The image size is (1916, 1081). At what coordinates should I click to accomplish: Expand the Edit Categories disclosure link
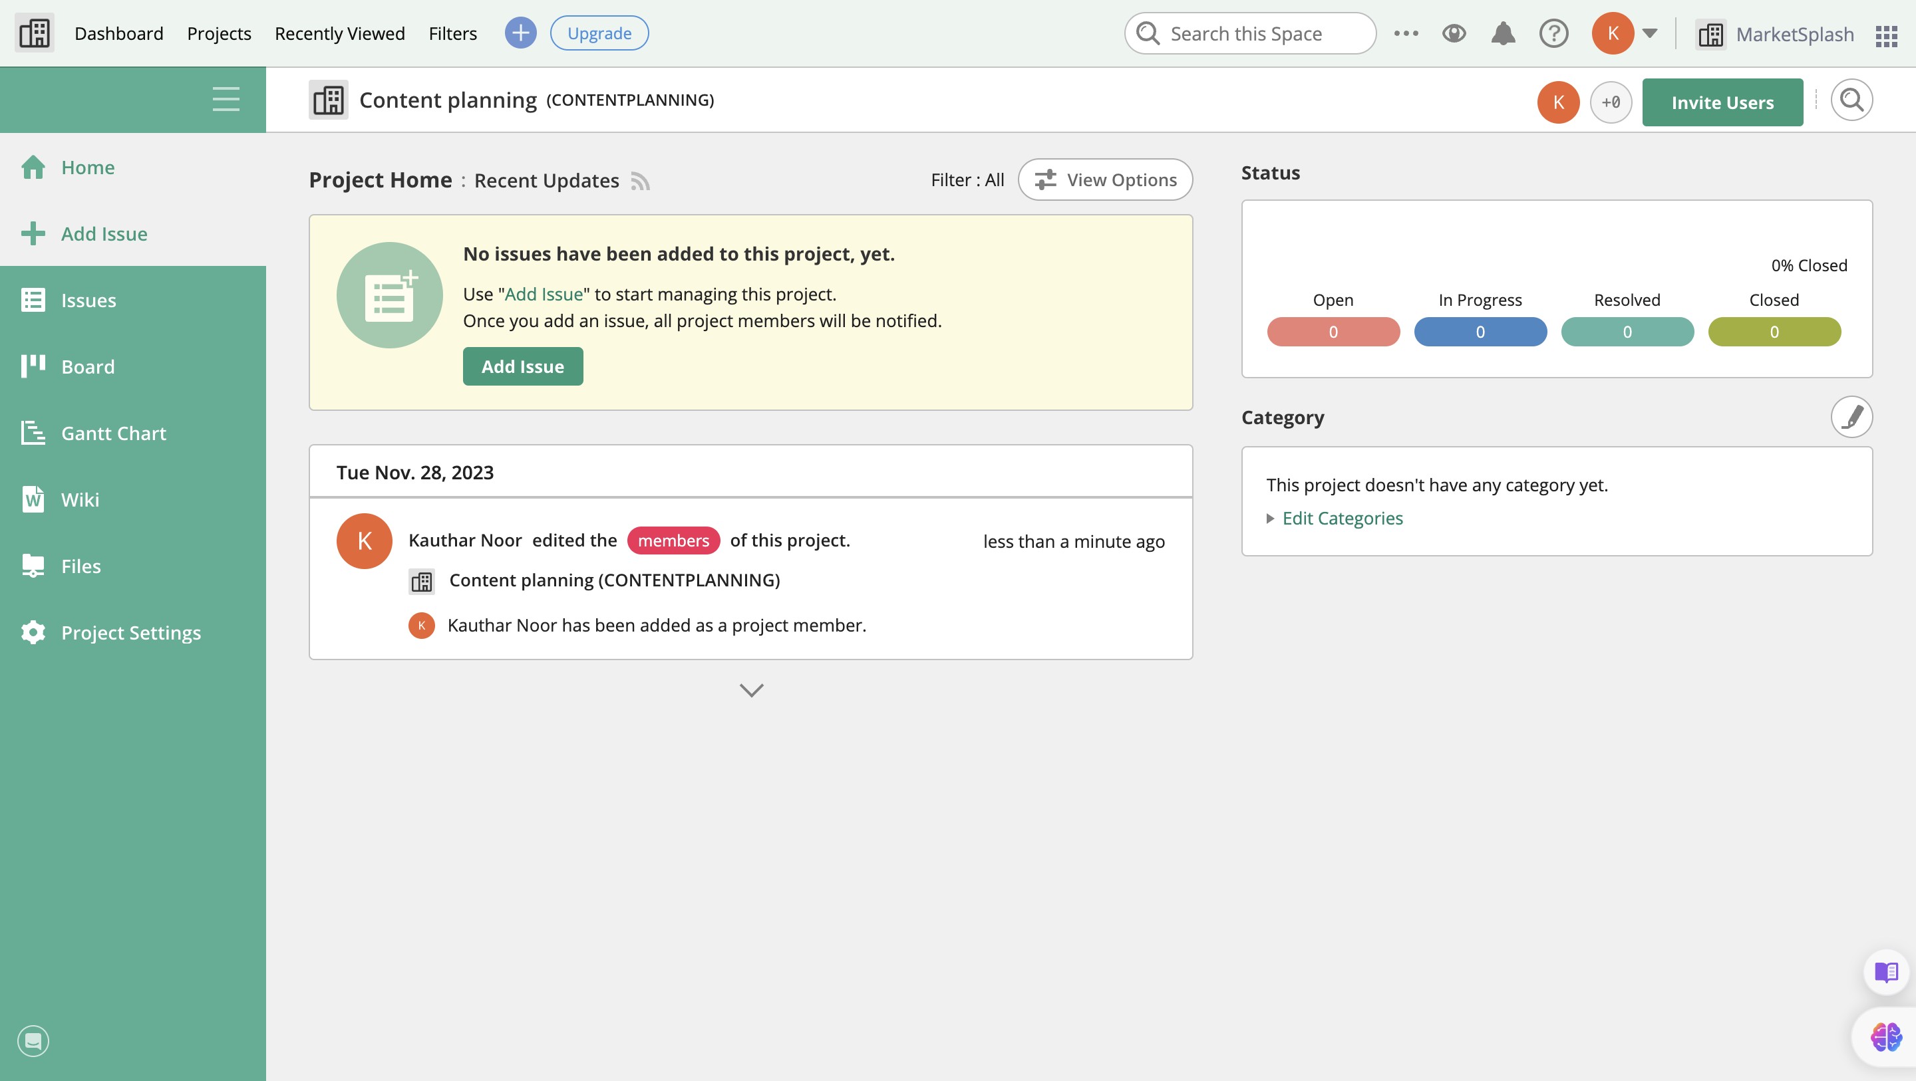1342,518
